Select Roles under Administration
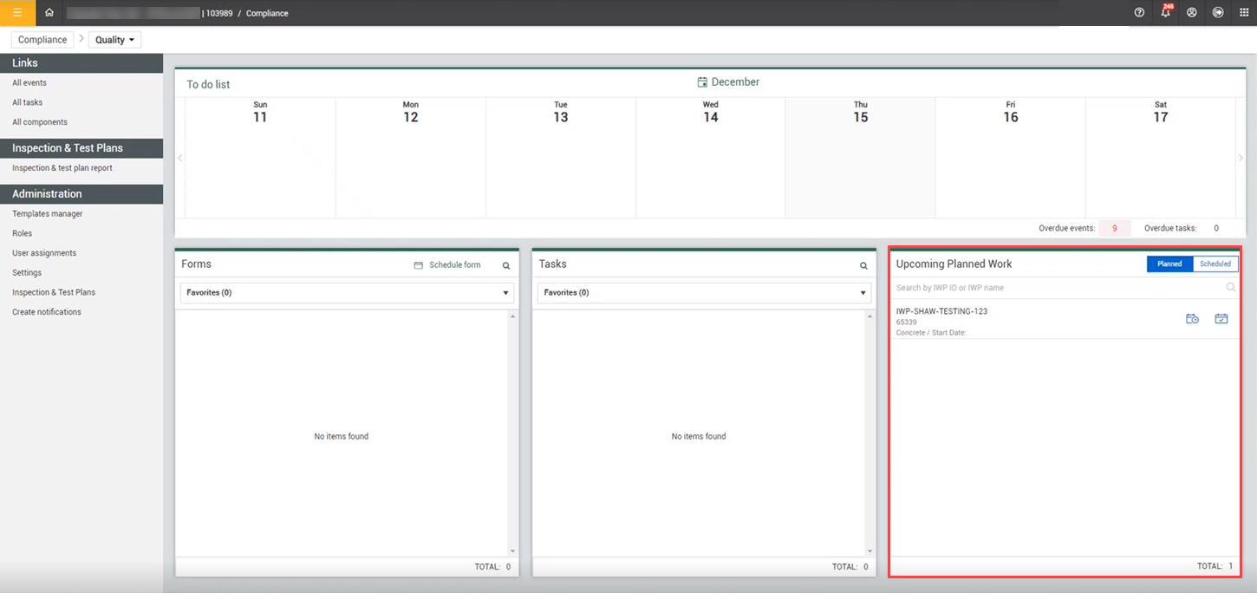This screenshot has width=1257, height=593. [x=22, y=233]
